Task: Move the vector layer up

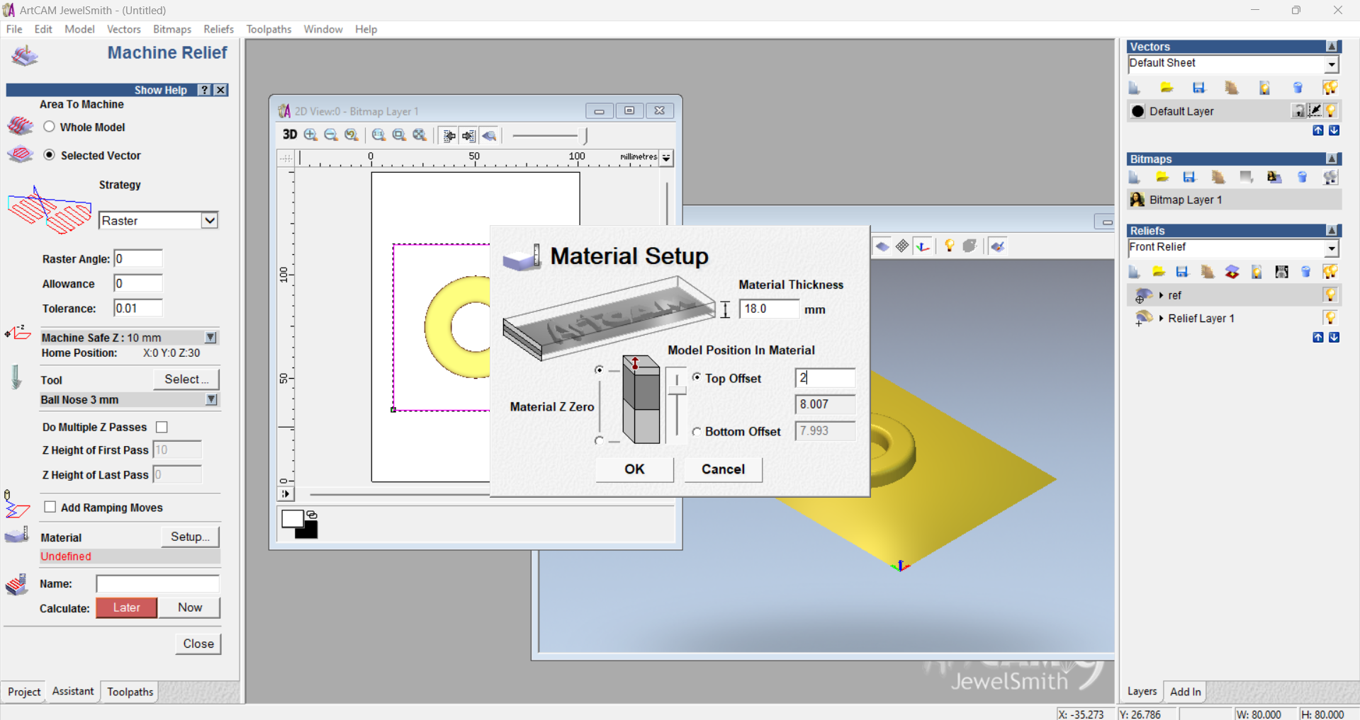Action: point(1318,130)
